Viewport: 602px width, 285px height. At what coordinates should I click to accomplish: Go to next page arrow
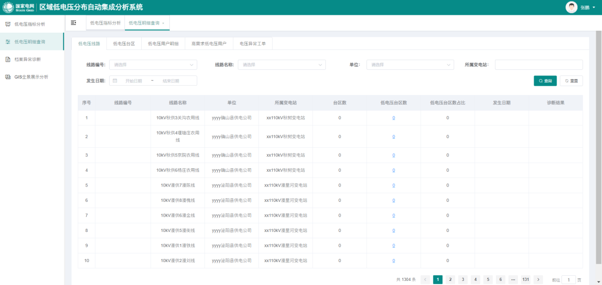click(538, 279)
